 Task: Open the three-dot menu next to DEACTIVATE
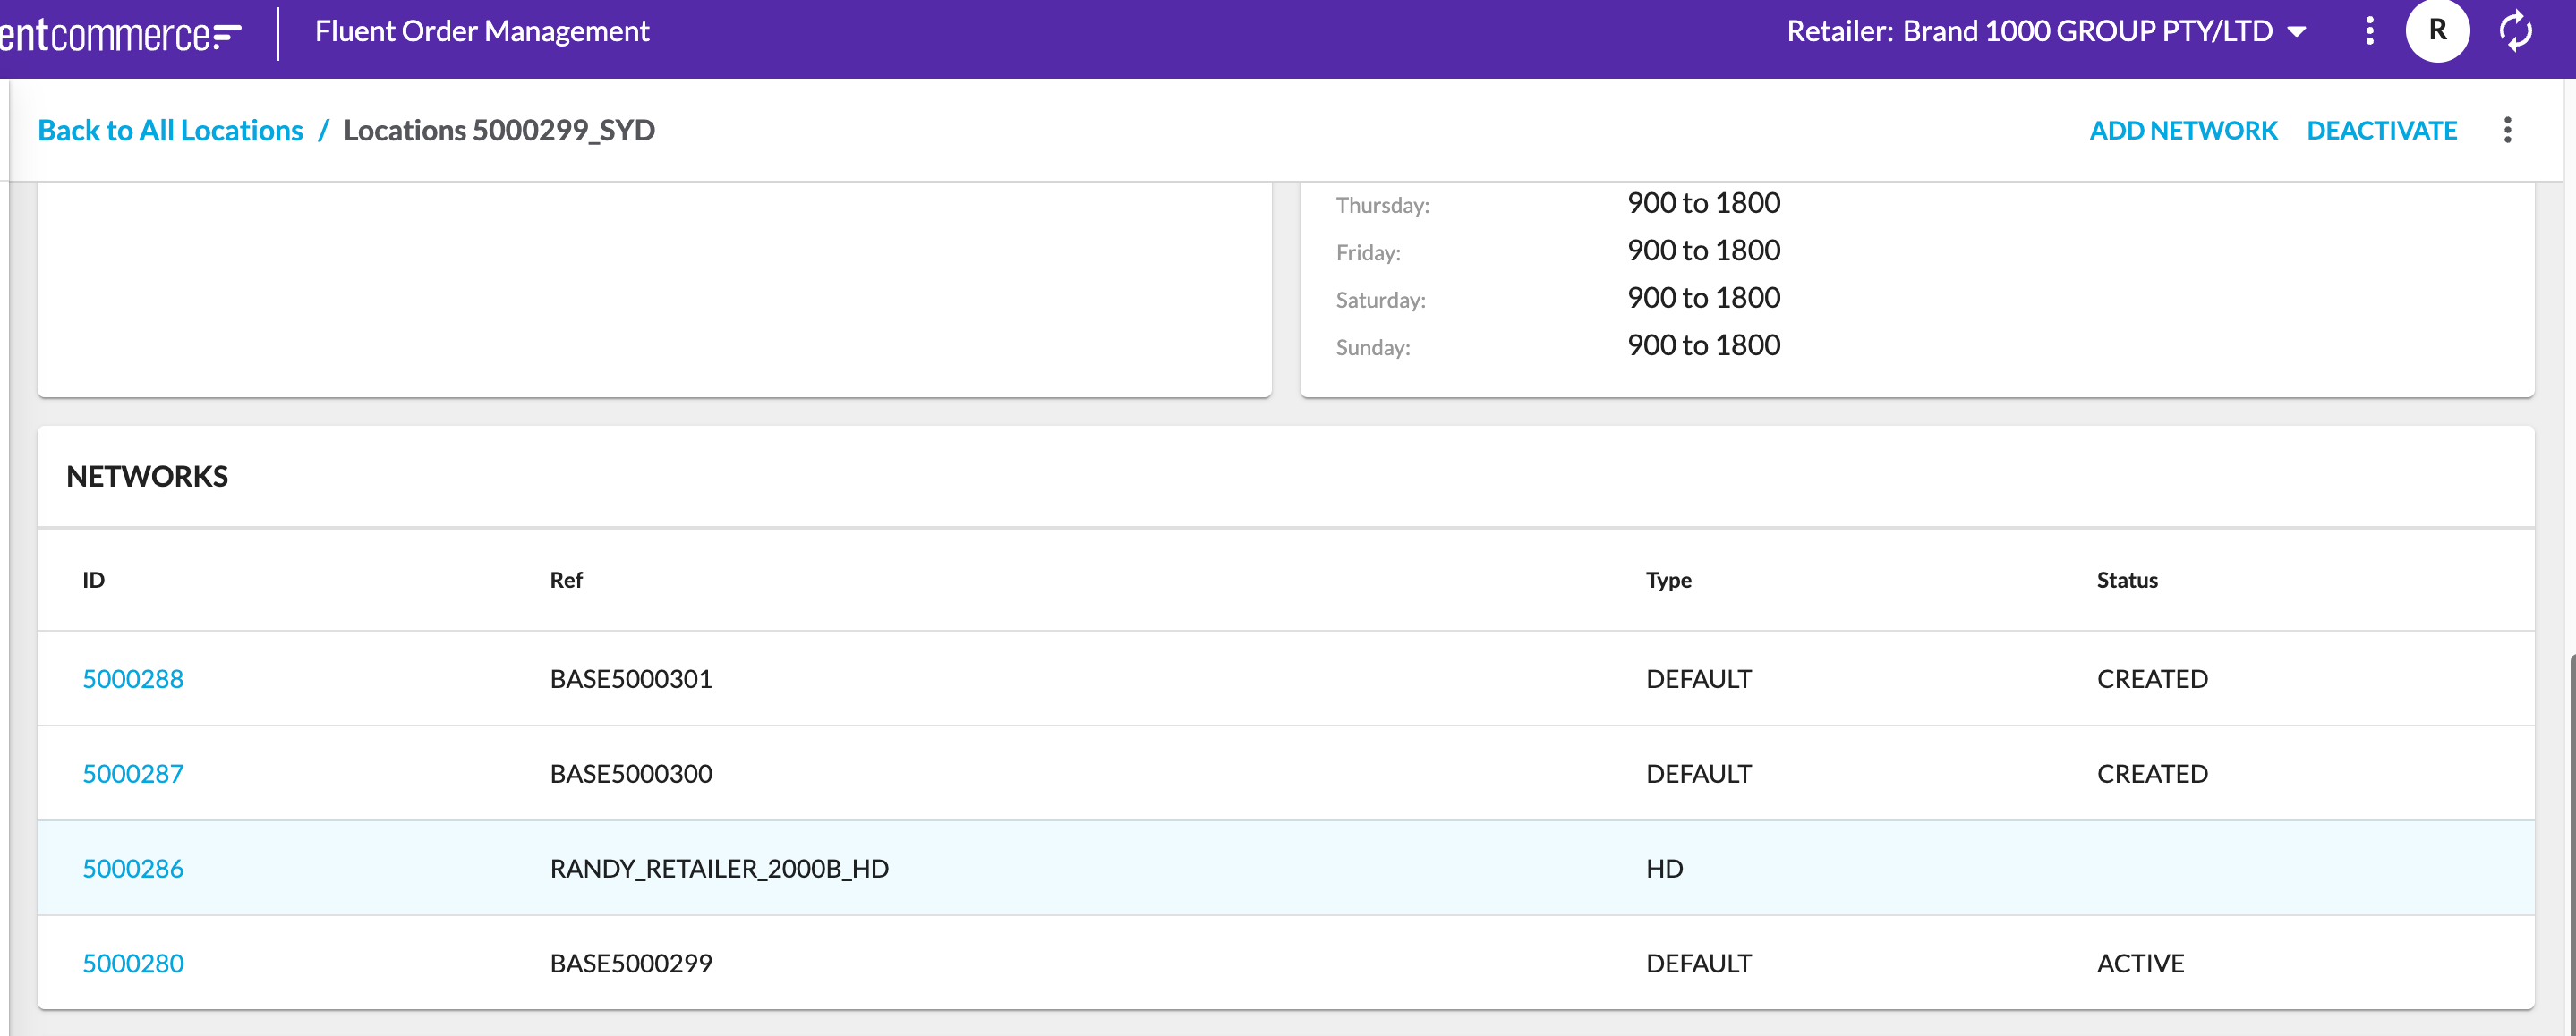pos(2509,130)
